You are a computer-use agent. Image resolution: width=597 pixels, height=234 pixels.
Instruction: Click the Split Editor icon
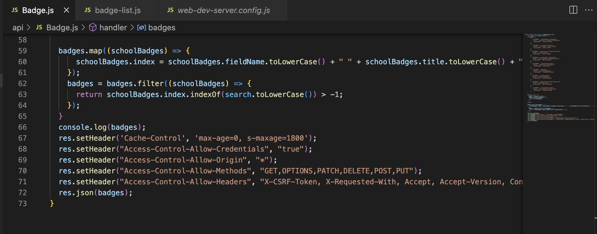pos(573,10)
